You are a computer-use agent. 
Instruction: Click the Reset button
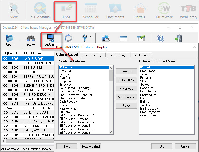(x=126, y=106)
